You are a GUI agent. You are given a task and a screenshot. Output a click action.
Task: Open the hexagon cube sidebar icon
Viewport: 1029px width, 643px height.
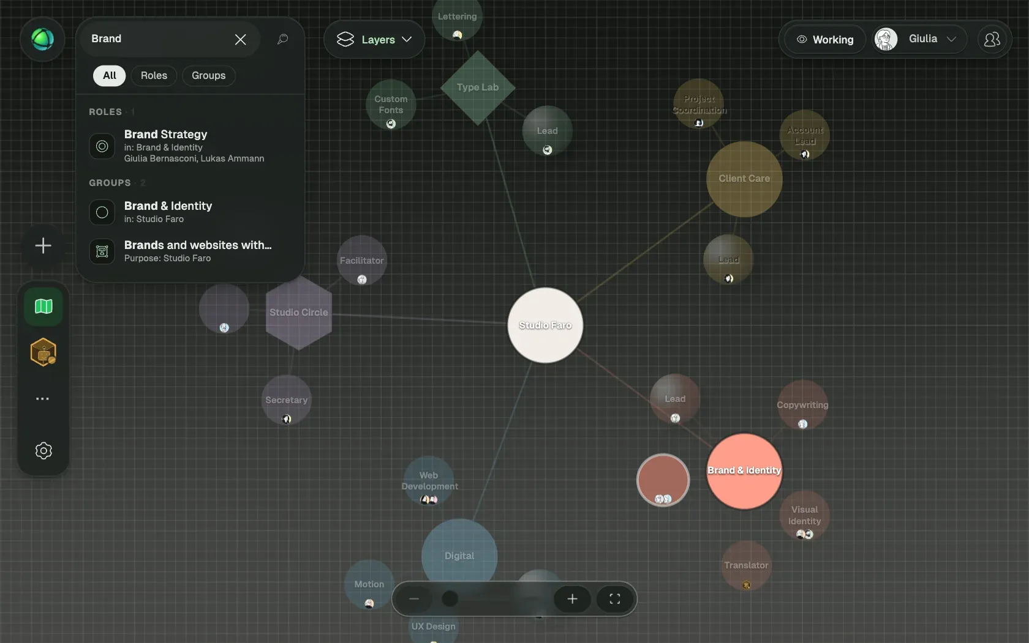(43, 352)
